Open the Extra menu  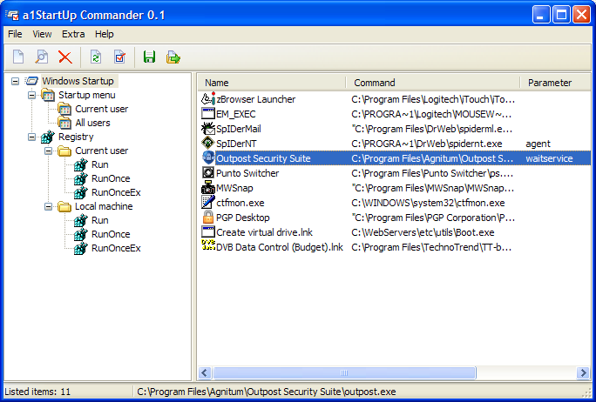73,34
